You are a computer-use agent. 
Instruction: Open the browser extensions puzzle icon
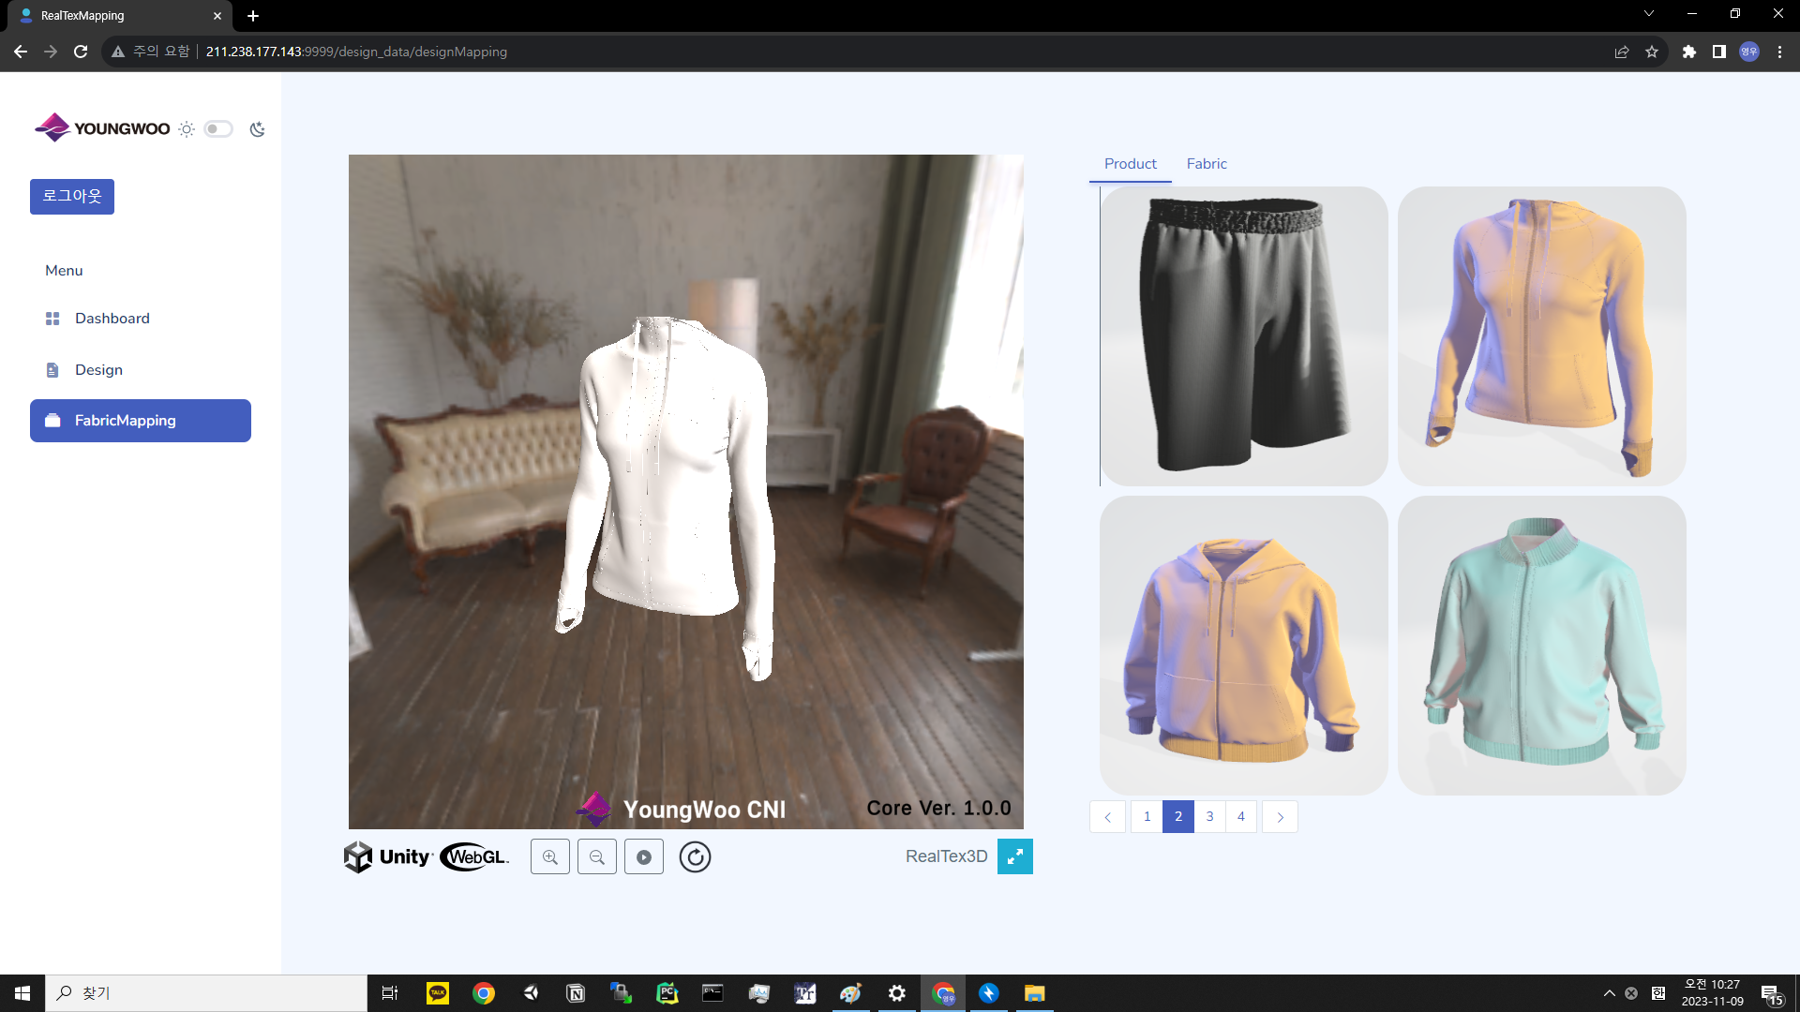[1688, 52]
